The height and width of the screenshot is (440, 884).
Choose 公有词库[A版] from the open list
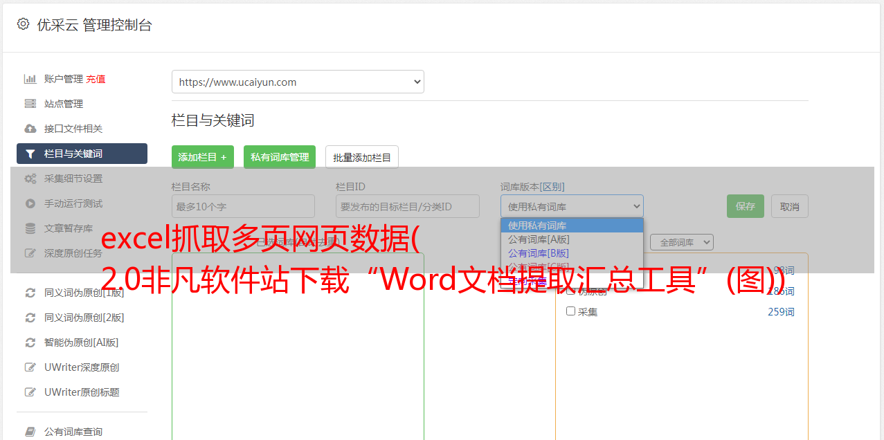[x=539, y=239]
